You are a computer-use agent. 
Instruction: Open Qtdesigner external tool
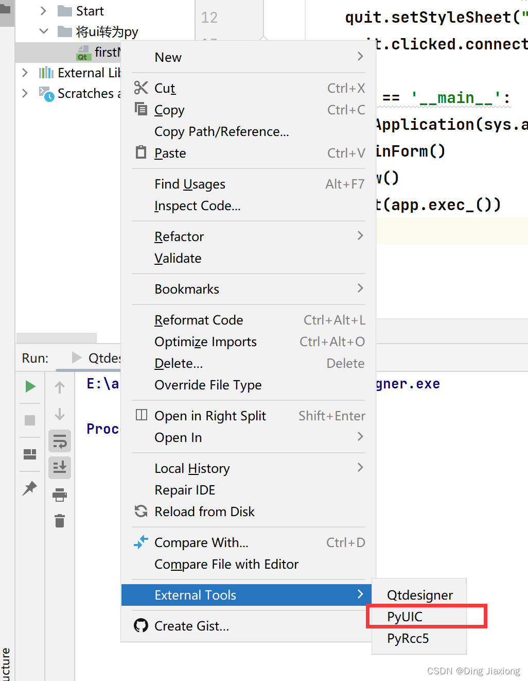click(x=420, y=595)
